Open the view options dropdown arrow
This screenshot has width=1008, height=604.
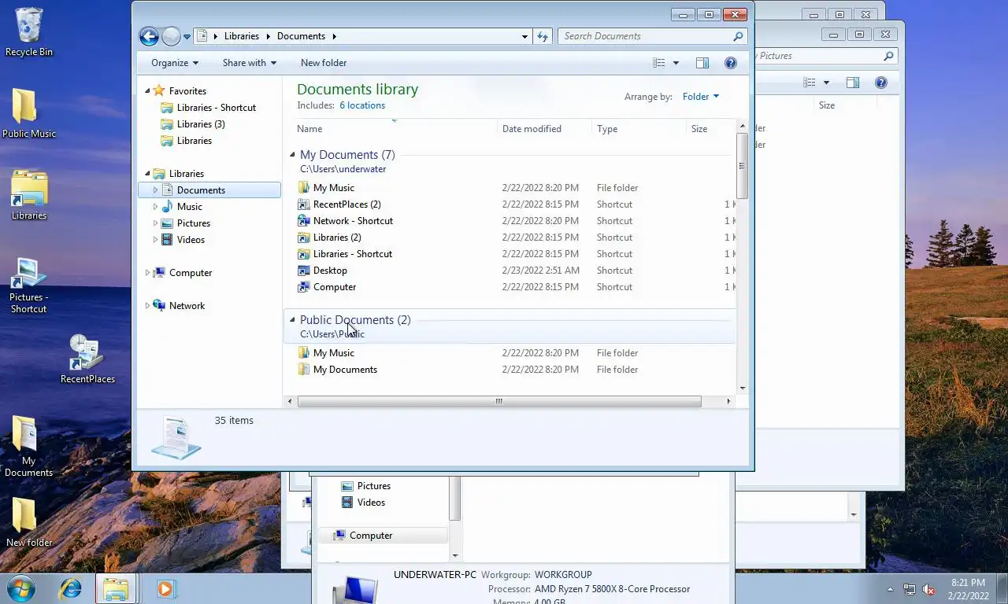click(676, 63)
